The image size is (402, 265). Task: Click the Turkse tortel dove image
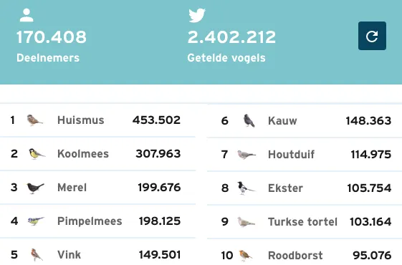click(x=246, y=222)
